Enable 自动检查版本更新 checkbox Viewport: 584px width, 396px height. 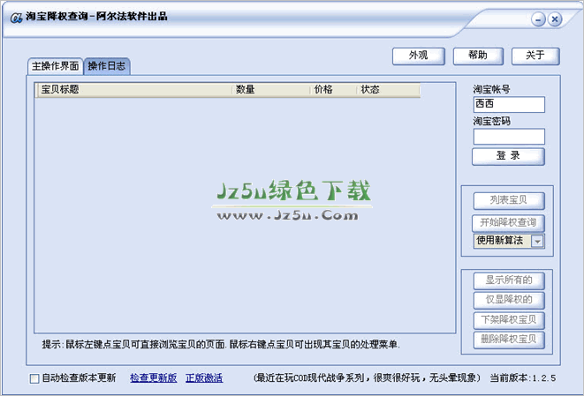click(x=34, y=378)
